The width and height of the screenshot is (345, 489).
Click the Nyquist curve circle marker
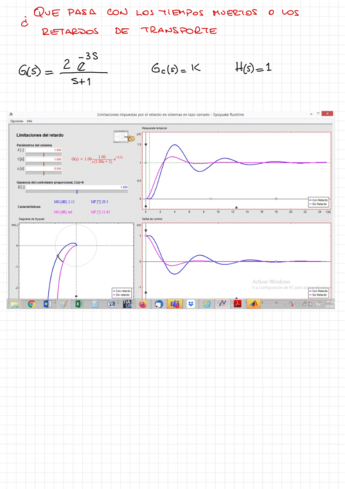[x=58, y=256]
